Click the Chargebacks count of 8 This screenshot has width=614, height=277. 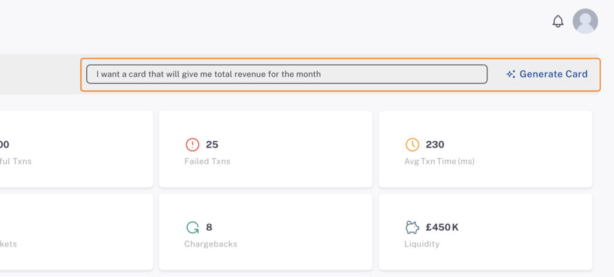coord(209,227)
